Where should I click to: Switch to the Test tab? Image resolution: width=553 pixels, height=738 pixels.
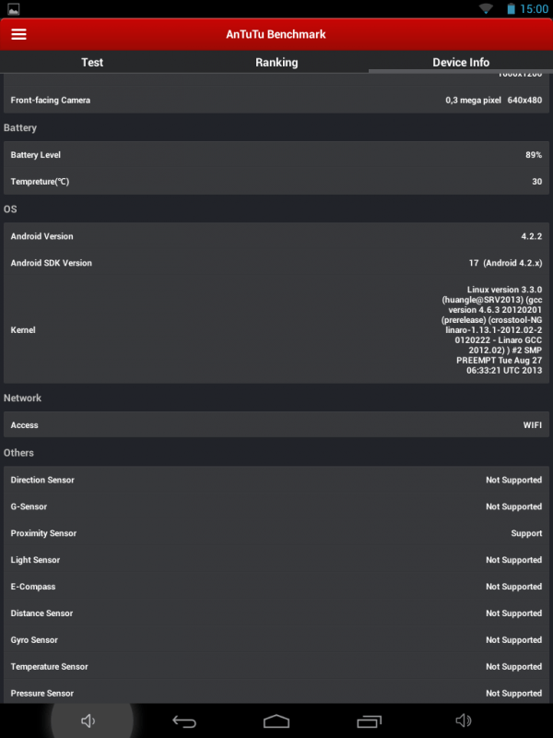coord(92,62)
